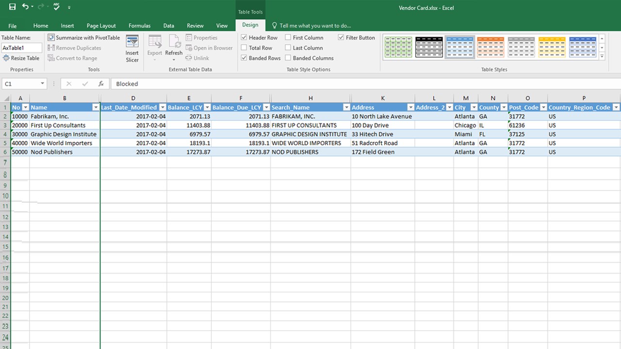Switch to the Review tab
Viewport: 621px width, 349px height.
(x=195, y=26)
